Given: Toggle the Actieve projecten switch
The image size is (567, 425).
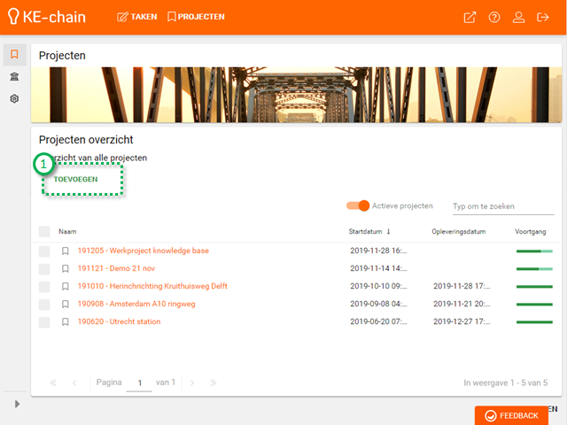Looking at the screenshot, I should [x=358, y=205].
